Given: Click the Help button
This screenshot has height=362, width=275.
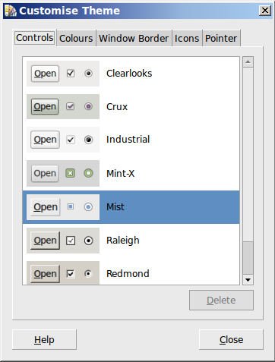Looking at the screenshot, I should click(44, 340).
